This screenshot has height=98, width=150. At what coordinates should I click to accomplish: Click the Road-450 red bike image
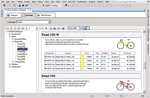125,85
